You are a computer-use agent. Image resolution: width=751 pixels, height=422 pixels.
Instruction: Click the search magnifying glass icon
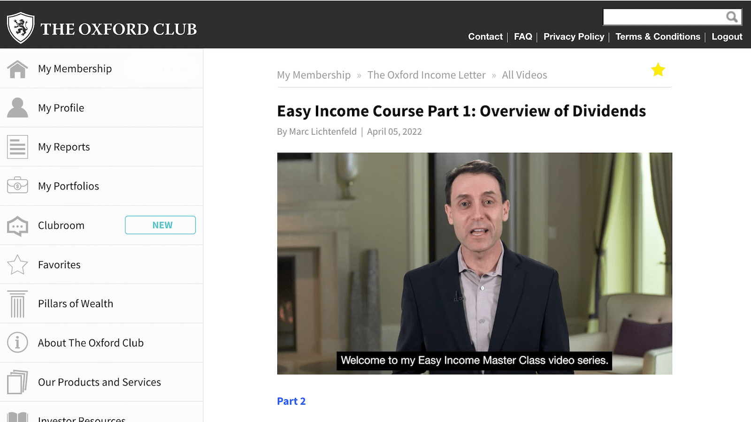[731, 17]
